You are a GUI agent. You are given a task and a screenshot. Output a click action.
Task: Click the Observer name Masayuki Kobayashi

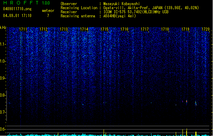tap(122, 4)
